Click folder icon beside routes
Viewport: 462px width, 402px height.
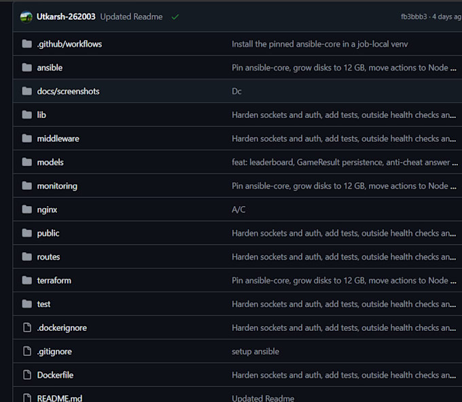click(26, 257)
